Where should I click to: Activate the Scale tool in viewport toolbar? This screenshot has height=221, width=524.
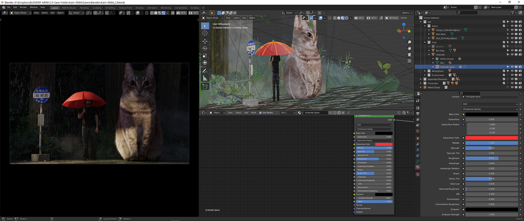205,55
